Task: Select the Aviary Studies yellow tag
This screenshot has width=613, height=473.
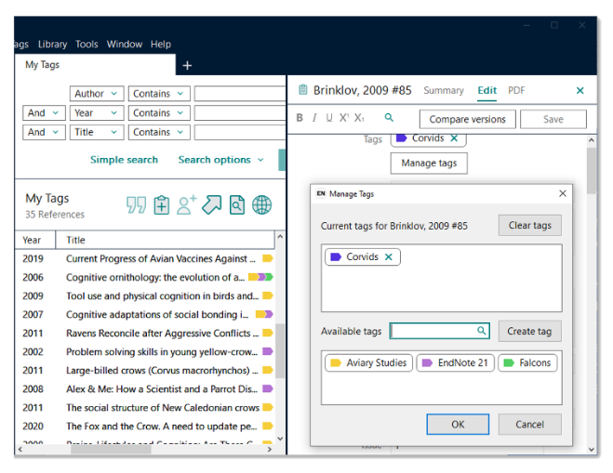Action: pos(368,363)
